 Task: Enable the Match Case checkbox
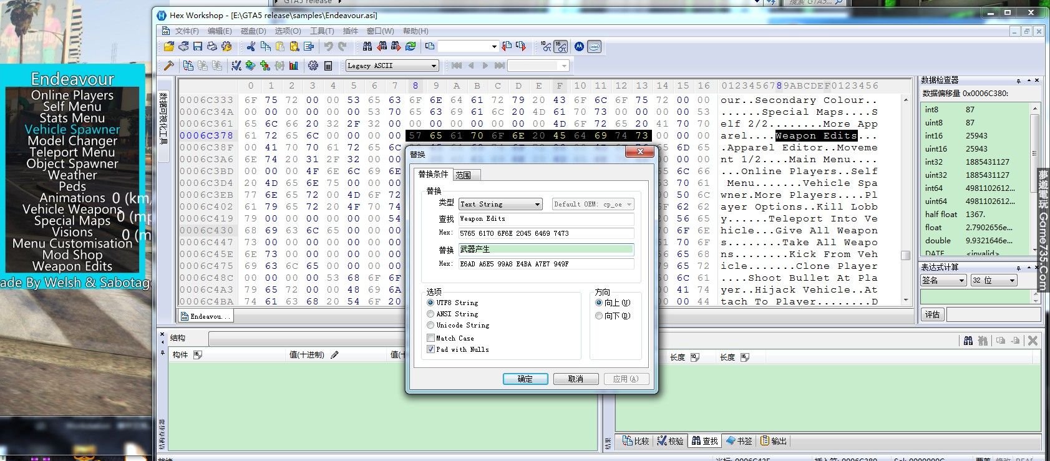[430, 338]
